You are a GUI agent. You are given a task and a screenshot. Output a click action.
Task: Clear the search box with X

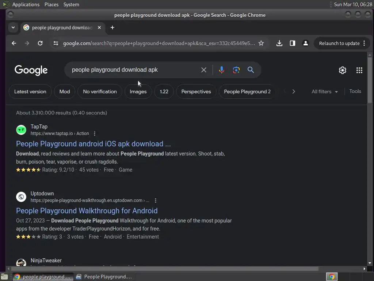204,70
